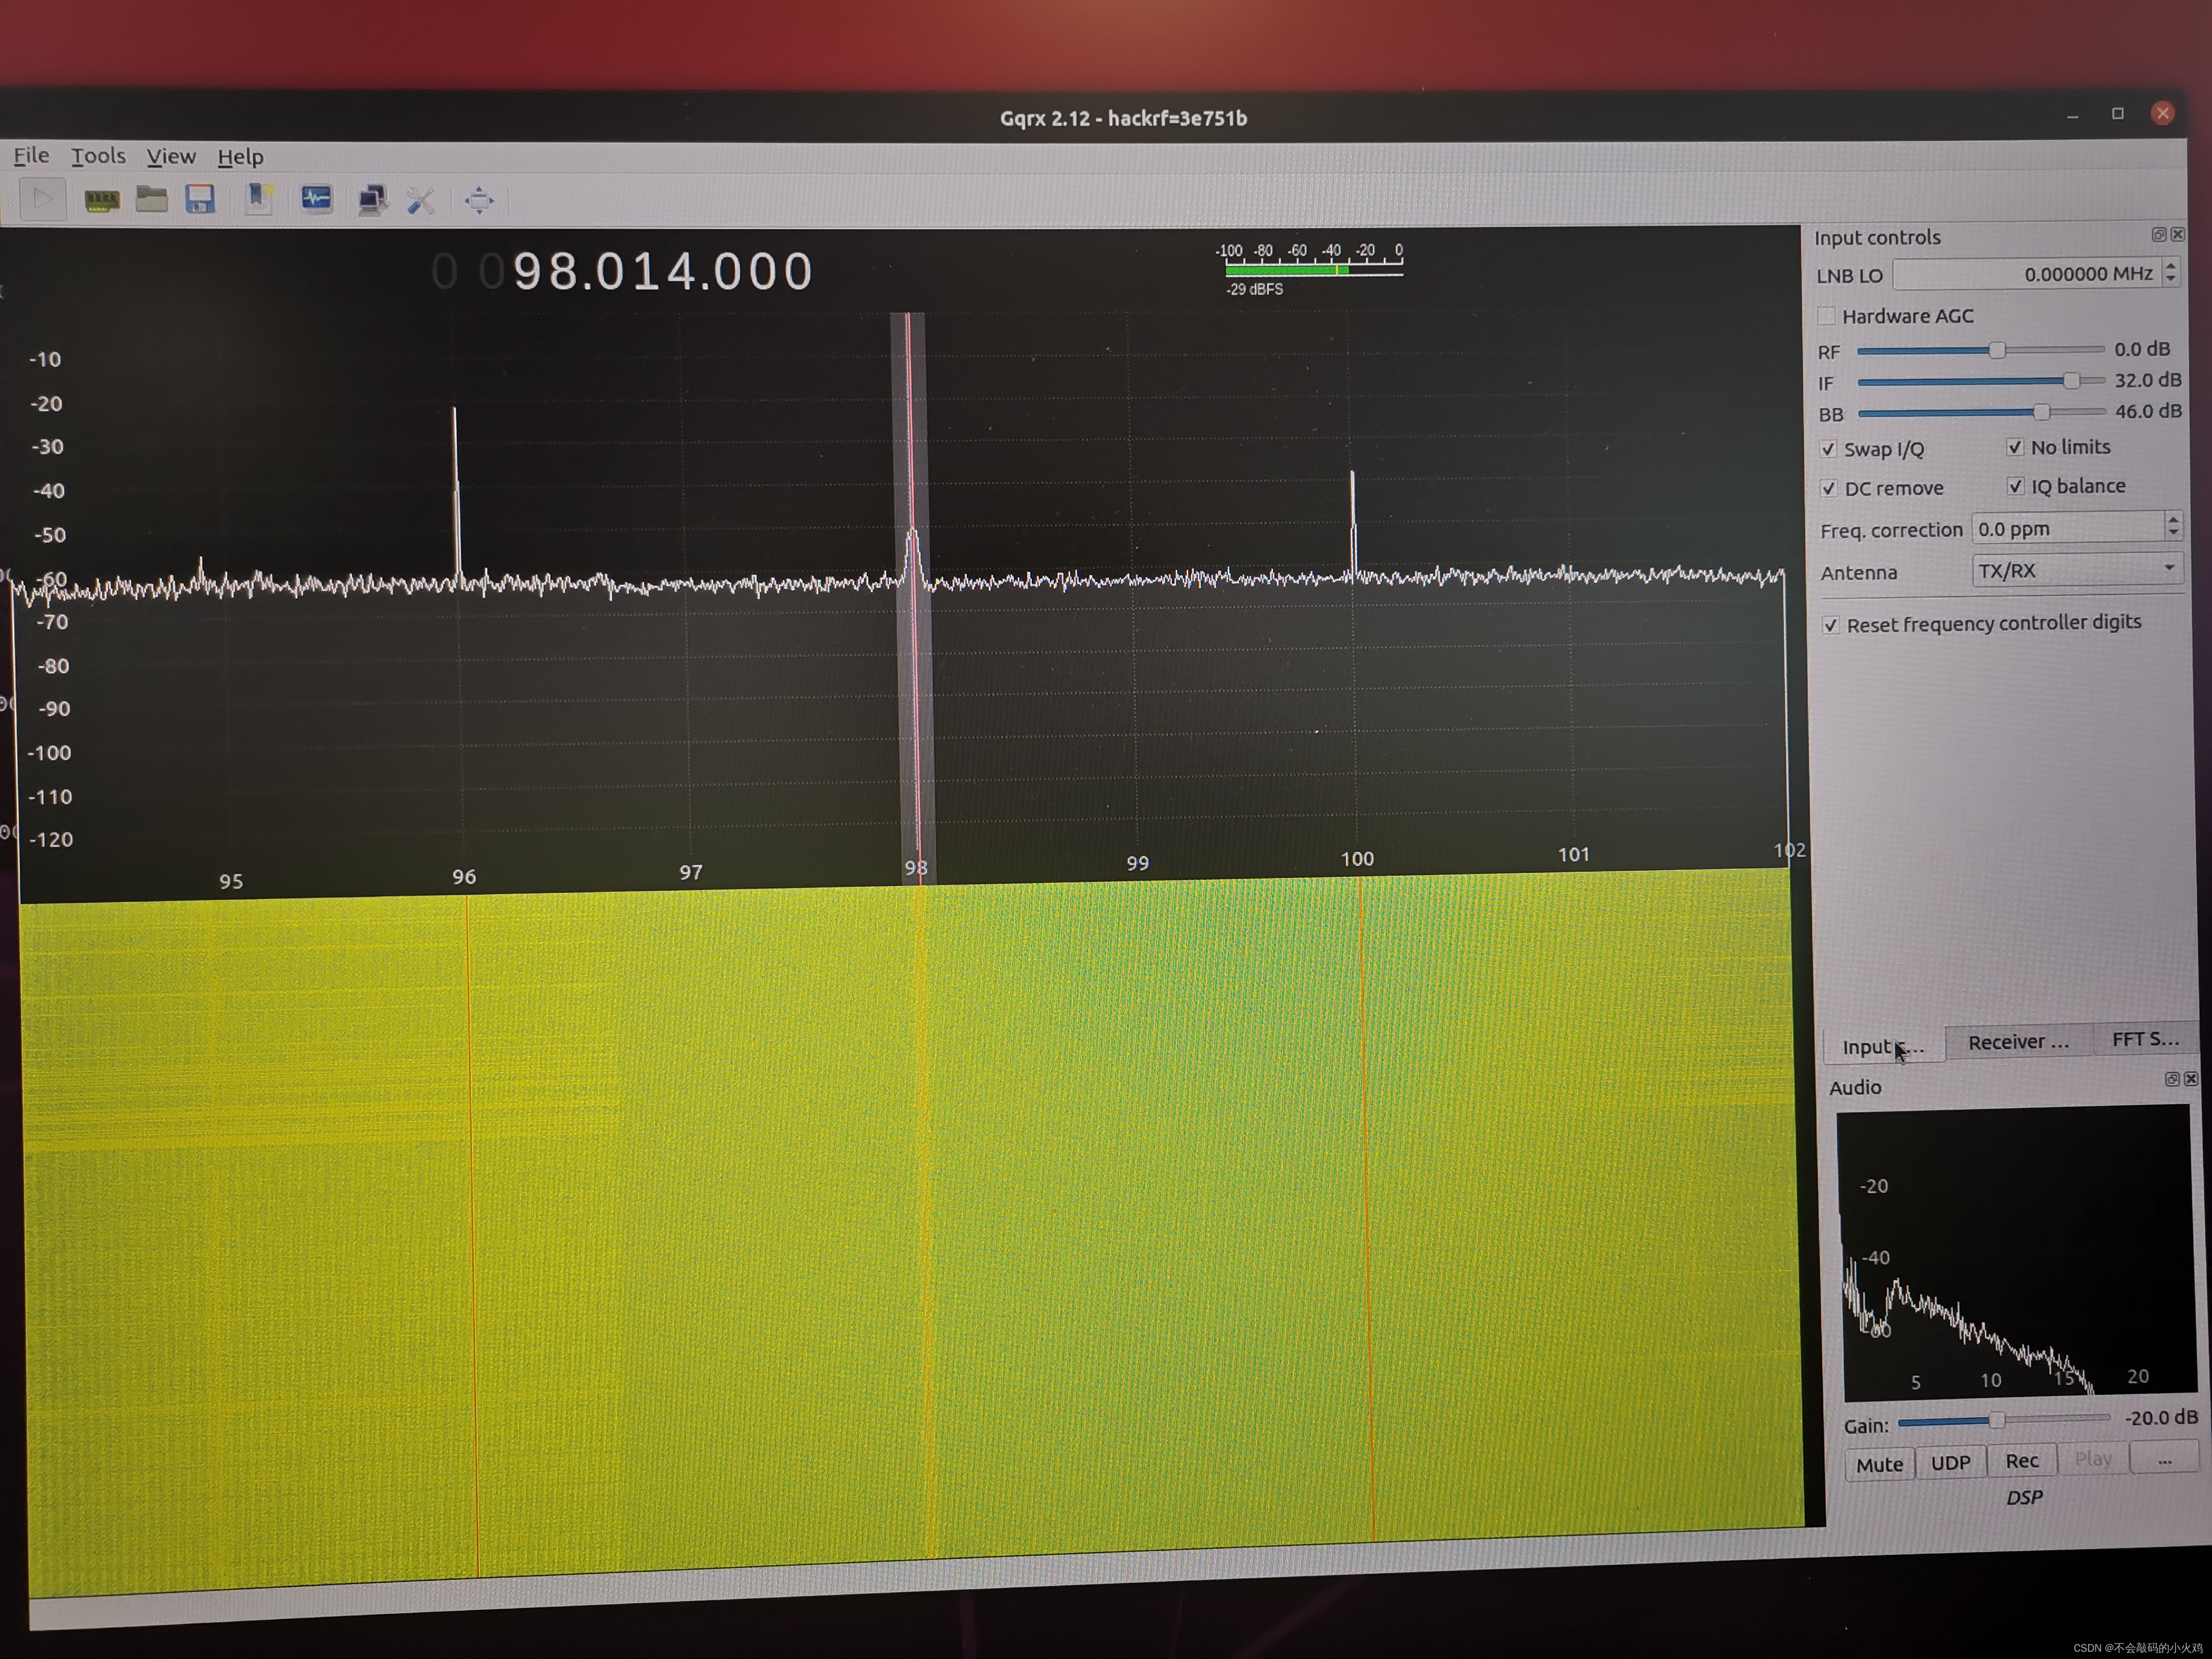Open the View menu
The width and height of the screenshot is (2212, 1659).
171,156
